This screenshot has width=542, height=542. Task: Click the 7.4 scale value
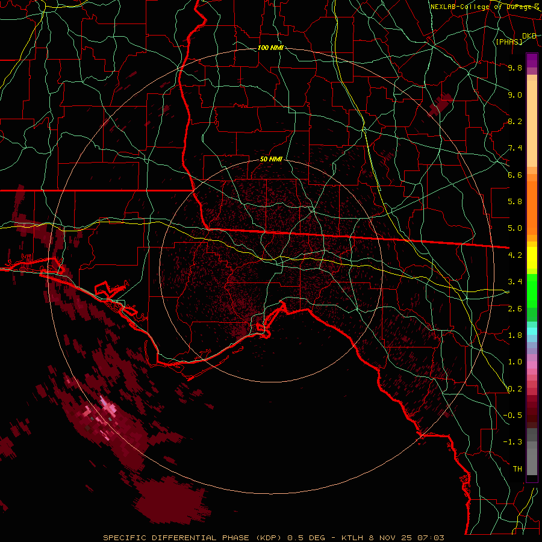point(515,148)
